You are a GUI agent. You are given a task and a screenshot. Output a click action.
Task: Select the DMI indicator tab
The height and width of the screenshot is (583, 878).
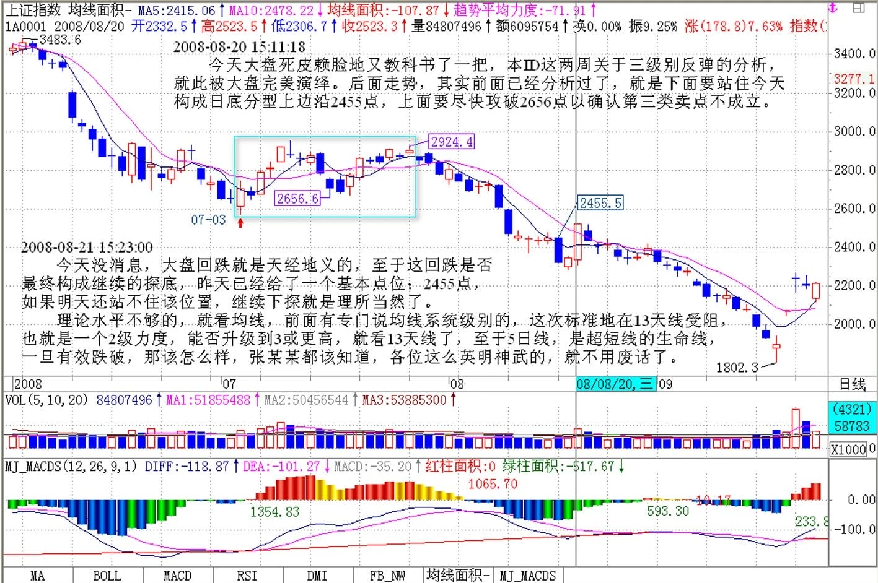pos(317,576)
